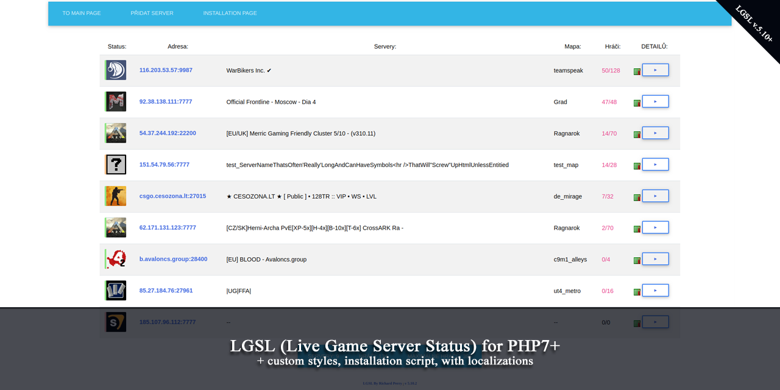Click server name [EU] BLOOD - Avaloncs.group
Viewport: 780px width, 390px height.
coord(266,259)
